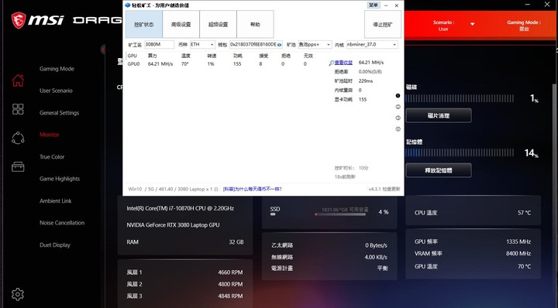
Task: Click the 229ms pool latency value
Action: (x=366, y=81)
